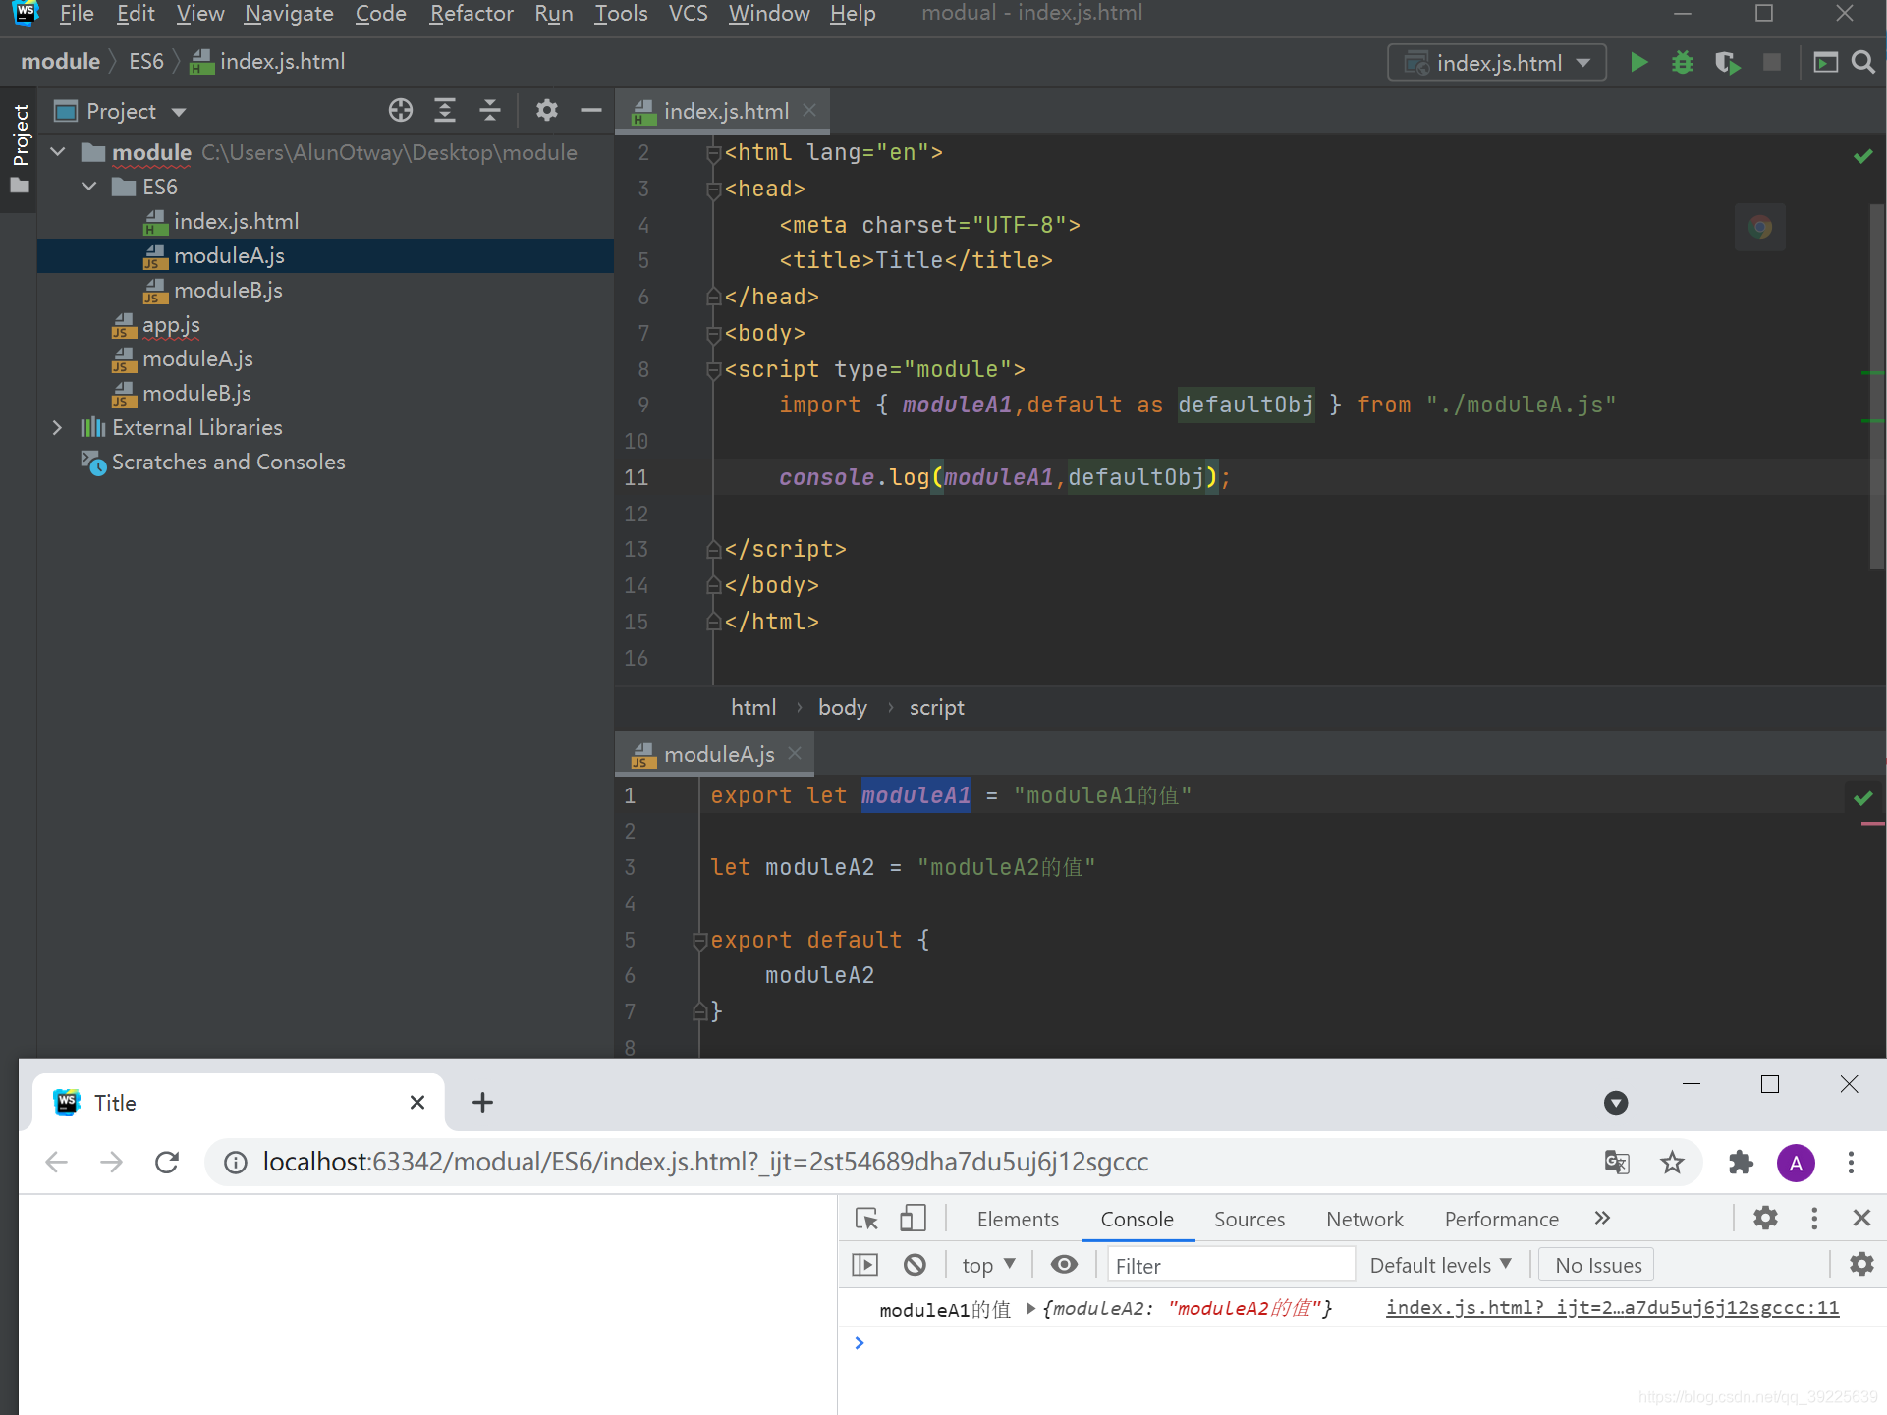Screen dimensions: 1887x1415
Task: Run index.js.html with green play button
Action: 1637,63
